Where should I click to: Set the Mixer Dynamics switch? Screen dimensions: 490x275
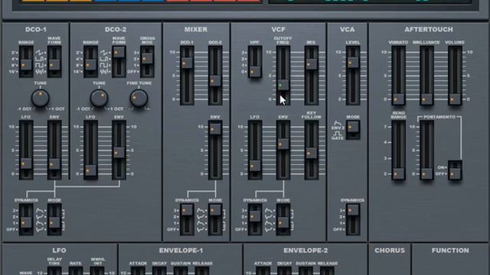pos(187,219)
